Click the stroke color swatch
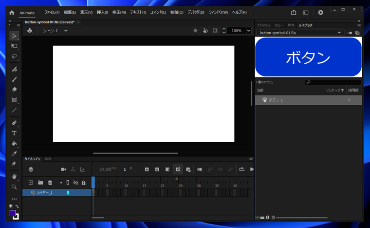Image resolution: width=370 pixels, height=228 pixels. [16, 216]
